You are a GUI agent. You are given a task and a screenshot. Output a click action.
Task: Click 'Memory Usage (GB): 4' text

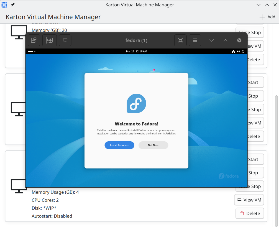(55, 192)
